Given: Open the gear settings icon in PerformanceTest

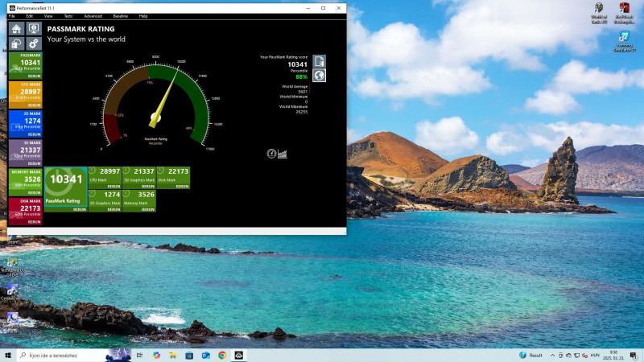Looking at the screenshot, I should point(34,43).
